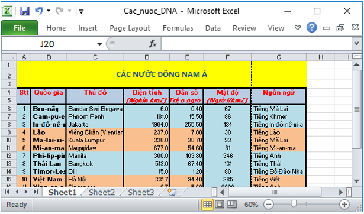Open the Data tab
The image size is (364, 214).
point(213,28)
